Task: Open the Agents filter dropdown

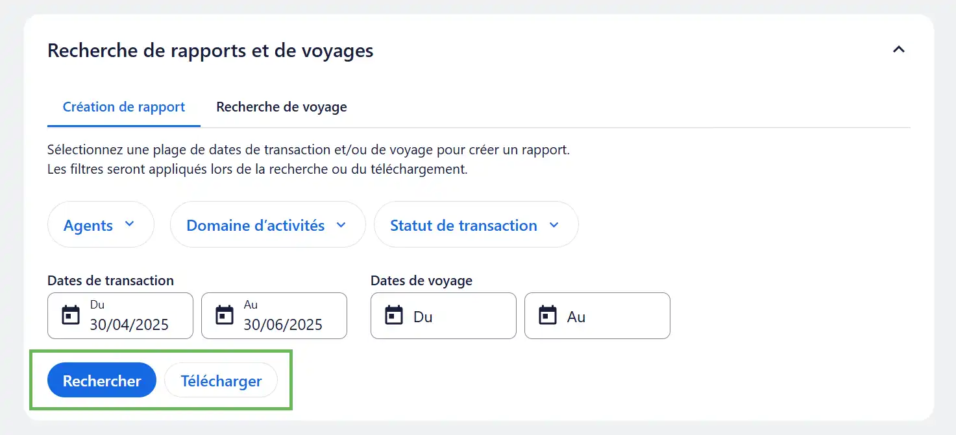Action: pyautogui.click(x=89, y=225)
